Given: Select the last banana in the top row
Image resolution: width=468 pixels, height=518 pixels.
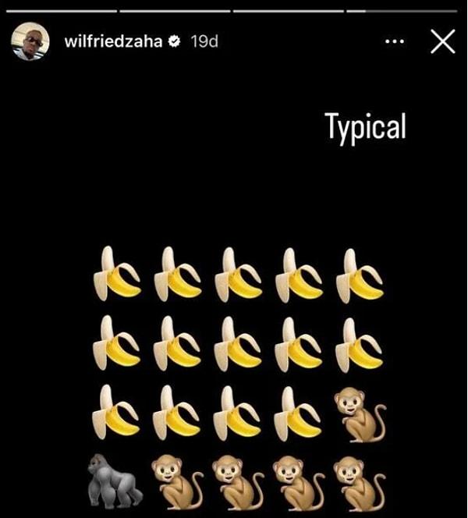Looking at the screenshot, I should 360,275.
